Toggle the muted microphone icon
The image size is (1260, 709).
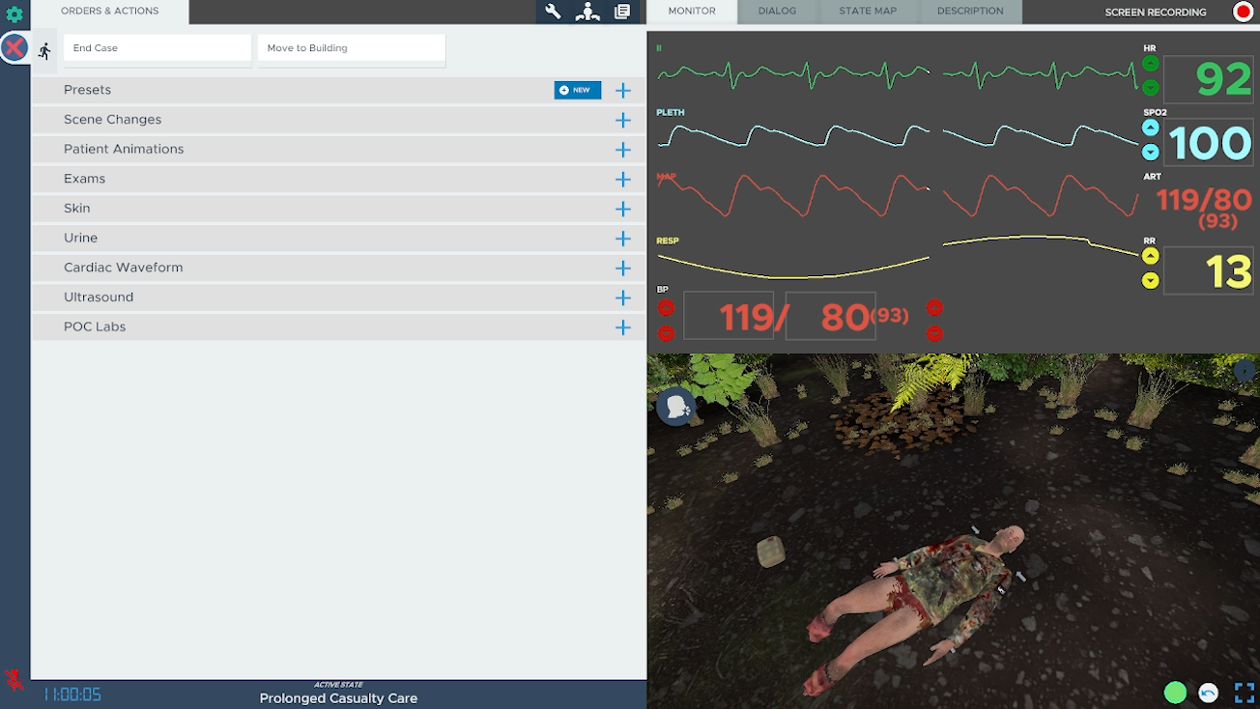click(14, 680)
